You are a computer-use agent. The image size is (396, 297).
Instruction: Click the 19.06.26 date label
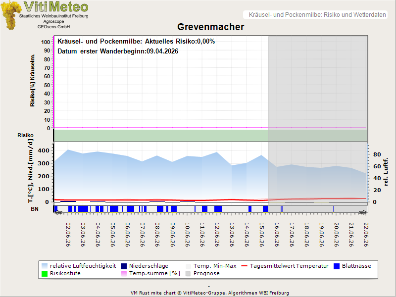321,234
